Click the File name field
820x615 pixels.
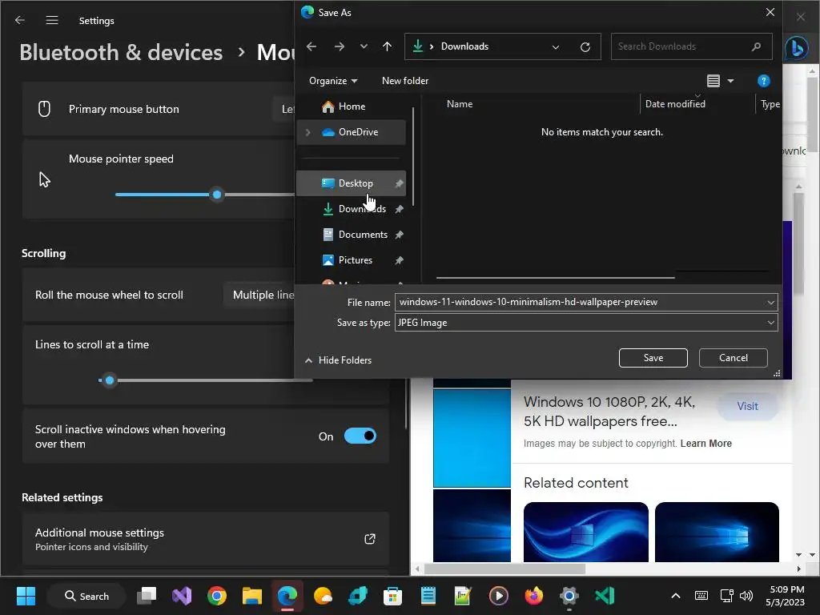coord(580,302)
